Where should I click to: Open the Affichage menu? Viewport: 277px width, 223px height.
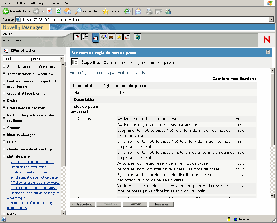pos(38,3)
